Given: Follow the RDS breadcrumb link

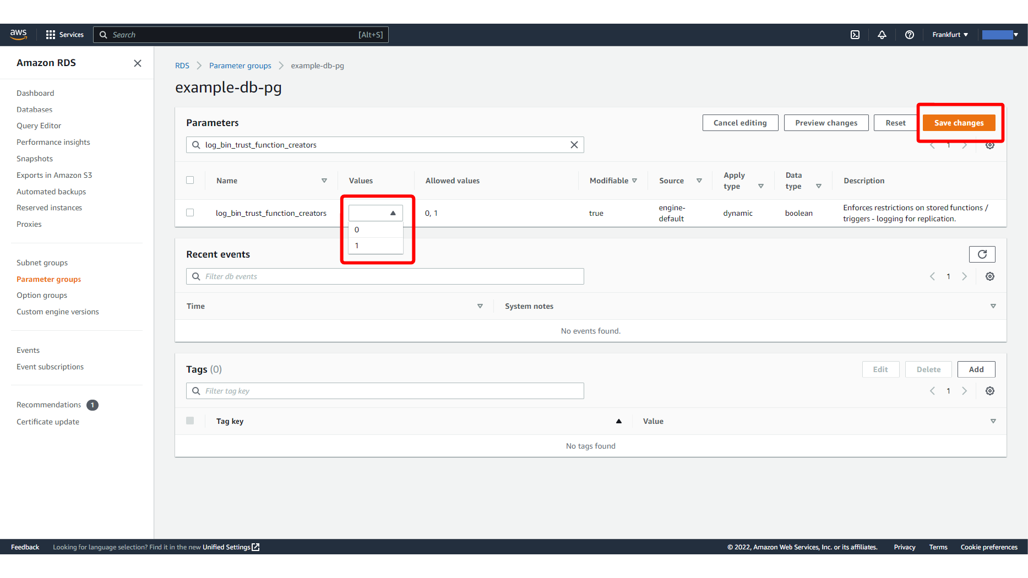Looking at the screenshot, I should tap(182, 66).
